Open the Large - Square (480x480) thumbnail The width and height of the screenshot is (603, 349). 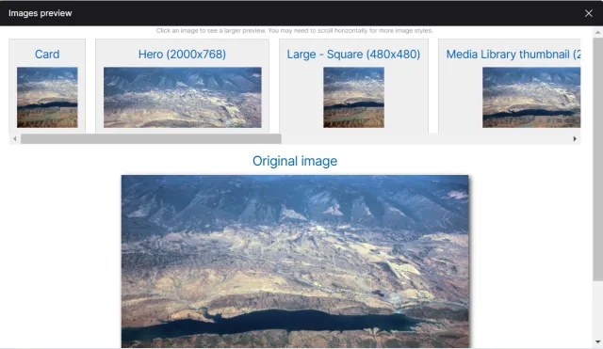click(x=353, y=98)
